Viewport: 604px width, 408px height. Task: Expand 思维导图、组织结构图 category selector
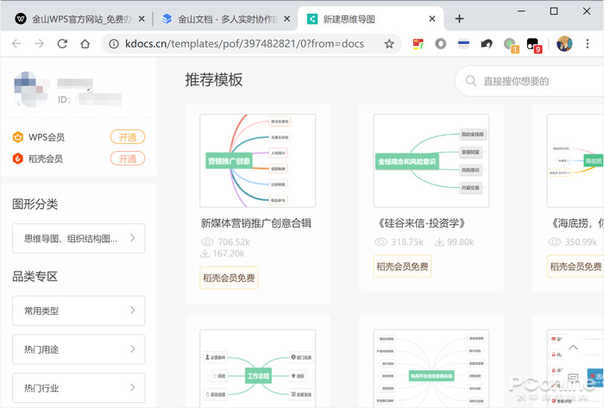pyautogui.click(x=79, y=238)
